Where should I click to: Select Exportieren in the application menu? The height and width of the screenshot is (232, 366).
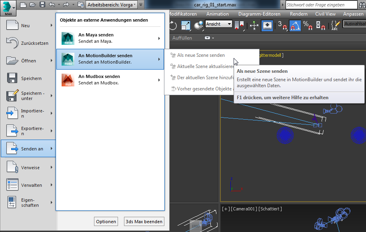(28, 131)
